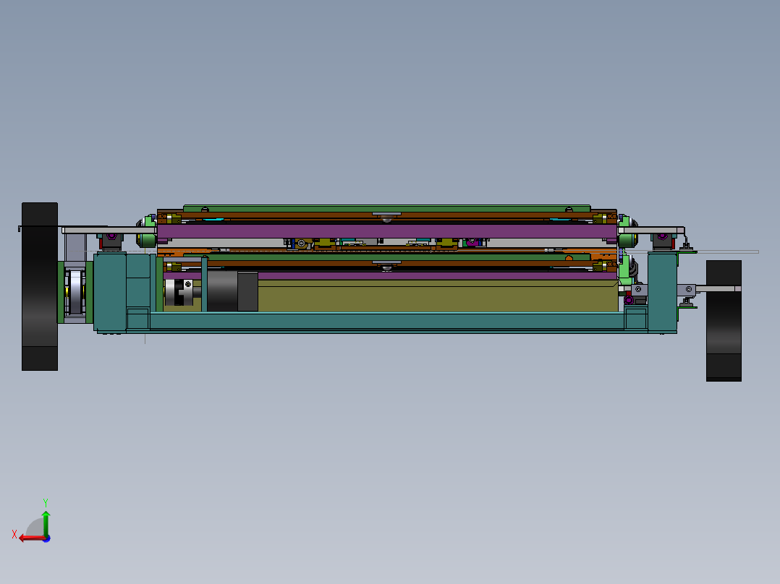Select the large black wheel on the left
780x584 pixels.
pos(40,286)
